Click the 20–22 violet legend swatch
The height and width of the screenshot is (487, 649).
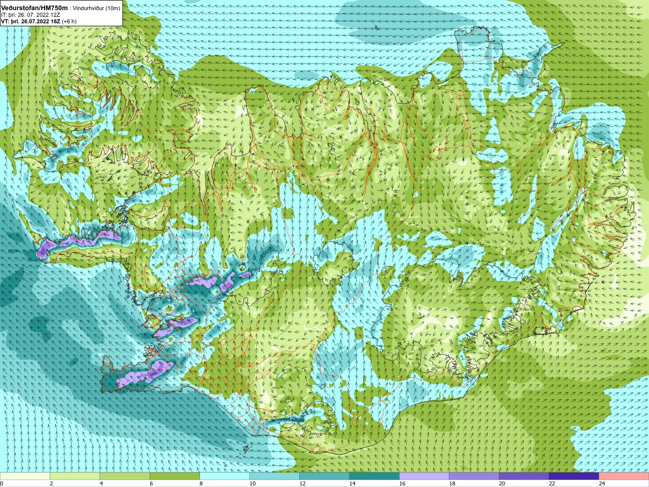(x=524, y=476)
